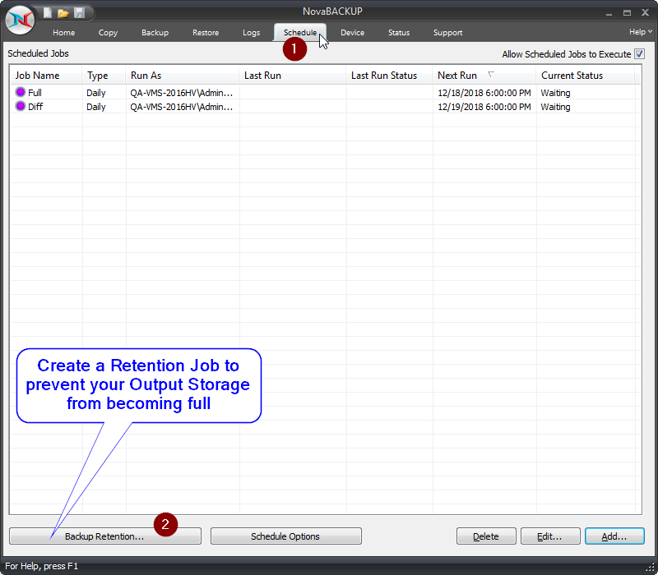Switch to the Device tab
The height and width of the screenshot is (575, 658).
[352, 33]
